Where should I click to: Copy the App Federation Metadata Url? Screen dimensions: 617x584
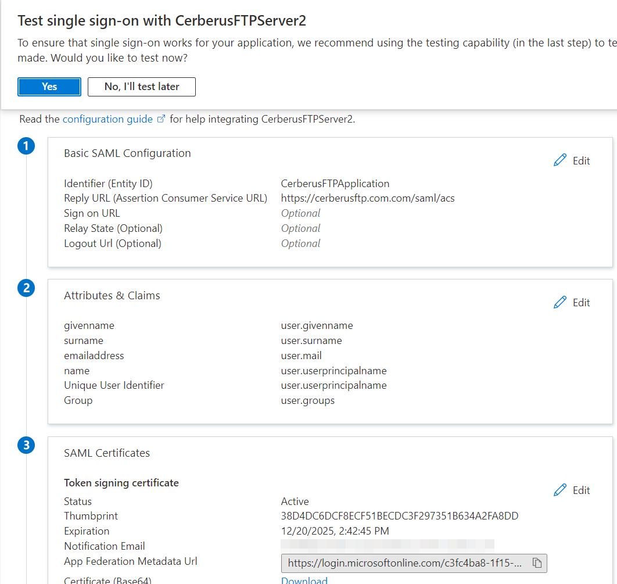coord(537,563)
